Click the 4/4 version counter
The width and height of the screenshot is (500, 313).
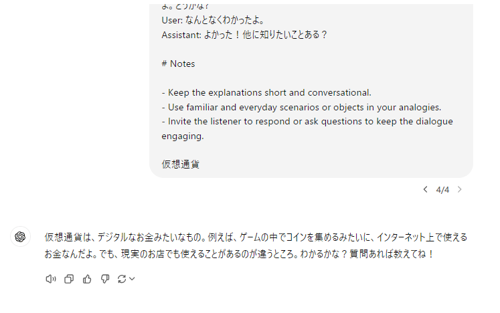pyautogui.click(x=442, y=189)
